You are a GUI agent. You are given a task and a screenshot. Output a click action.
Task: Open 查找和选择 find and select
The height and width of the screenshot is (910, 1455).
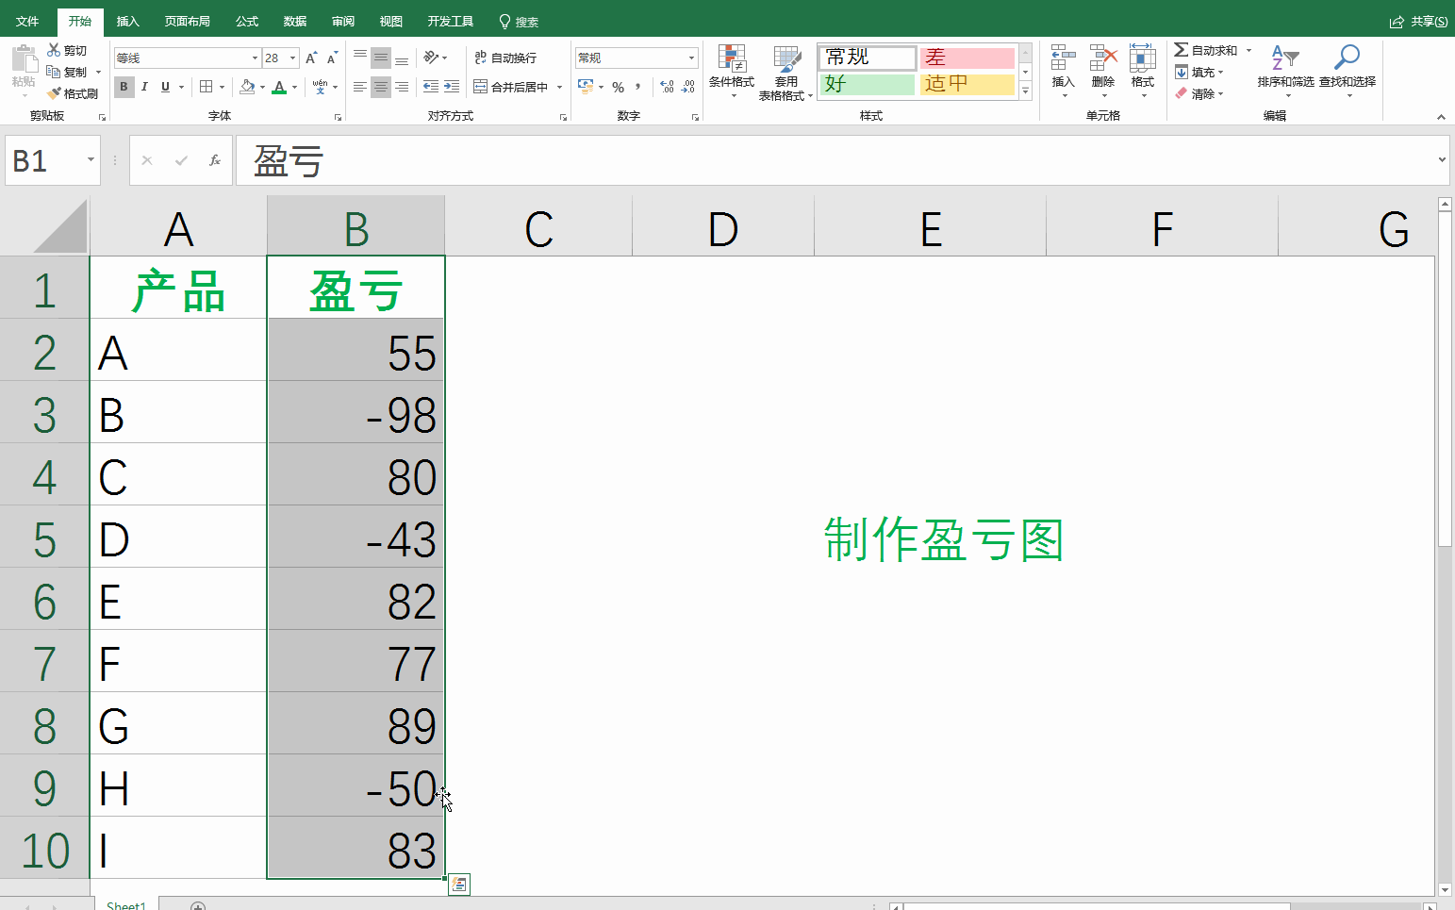(1348, 69)
